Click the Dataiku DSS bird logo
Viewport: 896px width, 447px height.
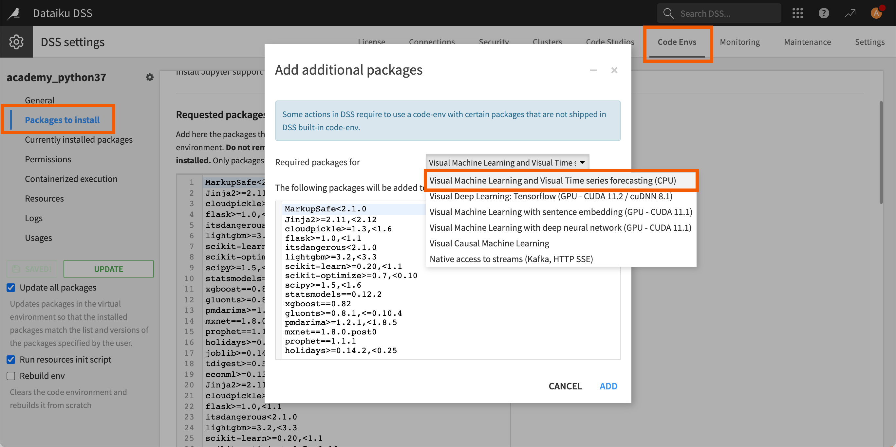[x=13, y=13]
